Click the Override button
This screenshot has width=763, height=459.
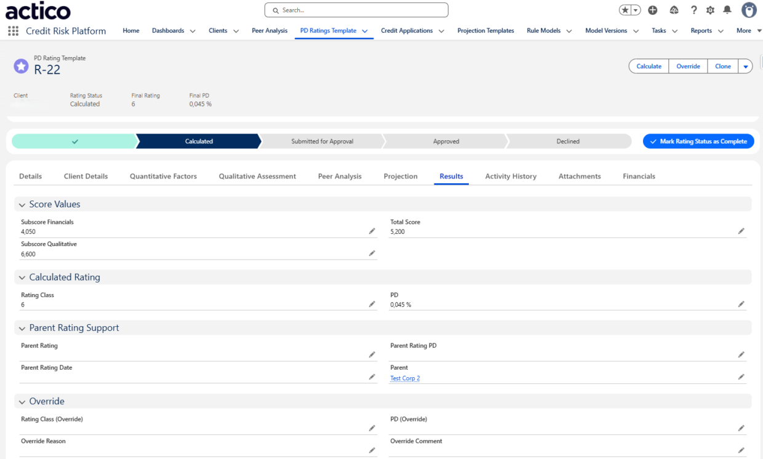688,66
